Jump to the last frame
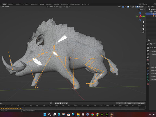Screen dimensions: 156x117 coord(67,103)
